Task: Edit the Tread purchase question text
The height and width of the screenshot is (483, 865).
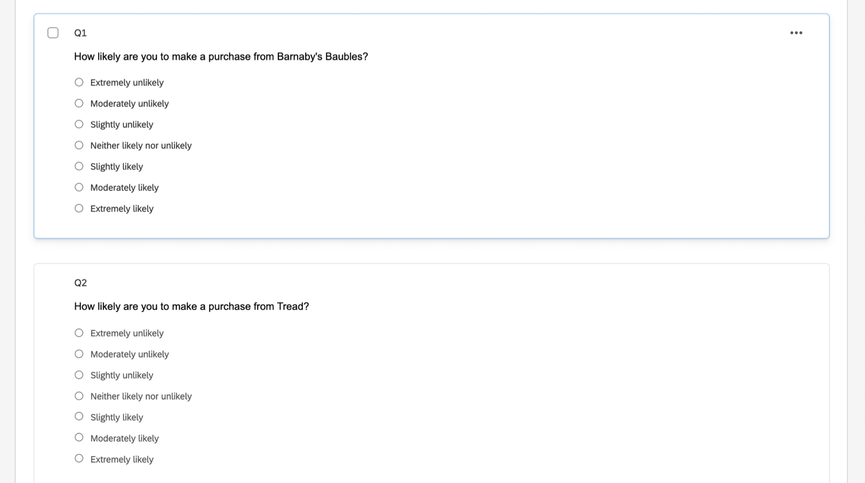Action: click(191, 307)
